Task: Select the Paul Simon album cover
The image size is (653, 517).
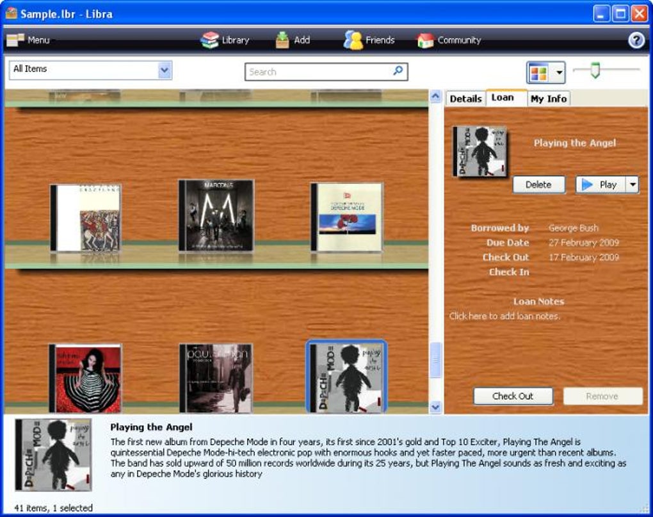Action: coord(216,378)
